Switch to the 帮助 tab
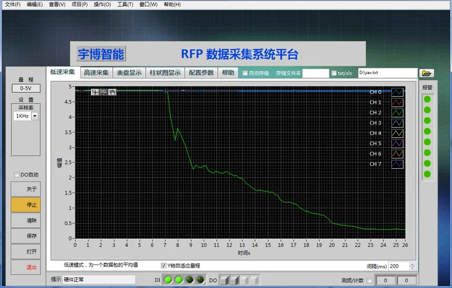This screenshot has width=452, height=288. (x=228, y=73)
